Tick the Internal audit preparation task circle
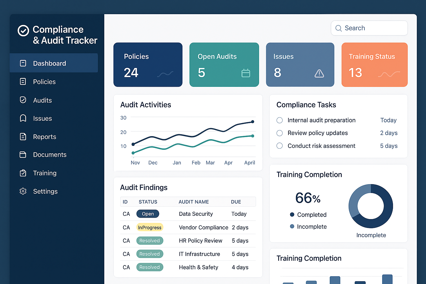Image resolution: width=426 pixels, height=284 pixels. pyautogui.click(x=280, y=120)
